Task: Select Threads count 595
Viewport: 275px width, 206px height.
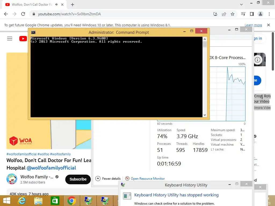Action: point(180,150)
